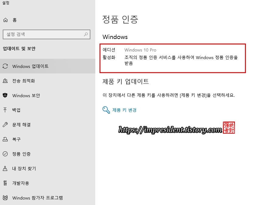The image size is (259, 205).
Task: Click the 제품 키 변경 link
Action: point(124,110)
